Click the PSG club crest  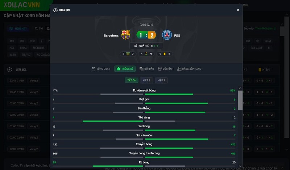click(167, 35)
